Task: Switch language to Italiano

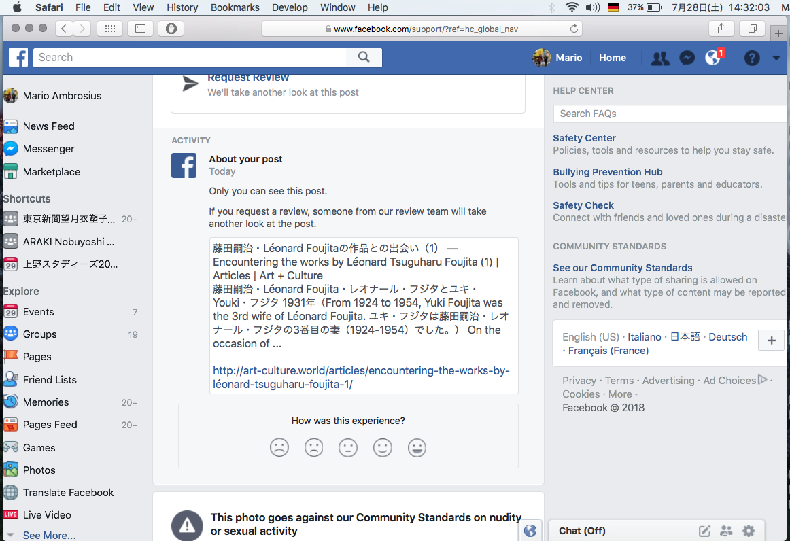Action: [x=644, y=337]
